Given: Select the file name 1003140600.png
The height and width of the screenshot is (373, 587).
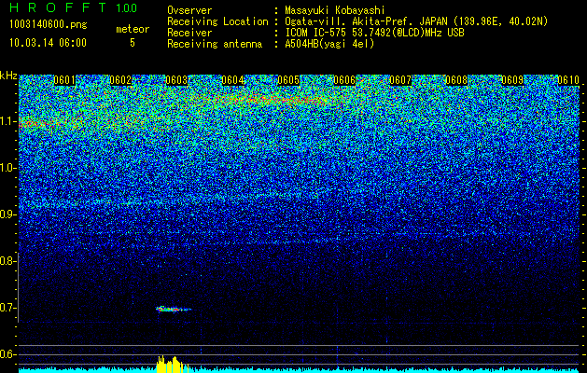Looking at the screenshot, I should (x=49, y=24).
